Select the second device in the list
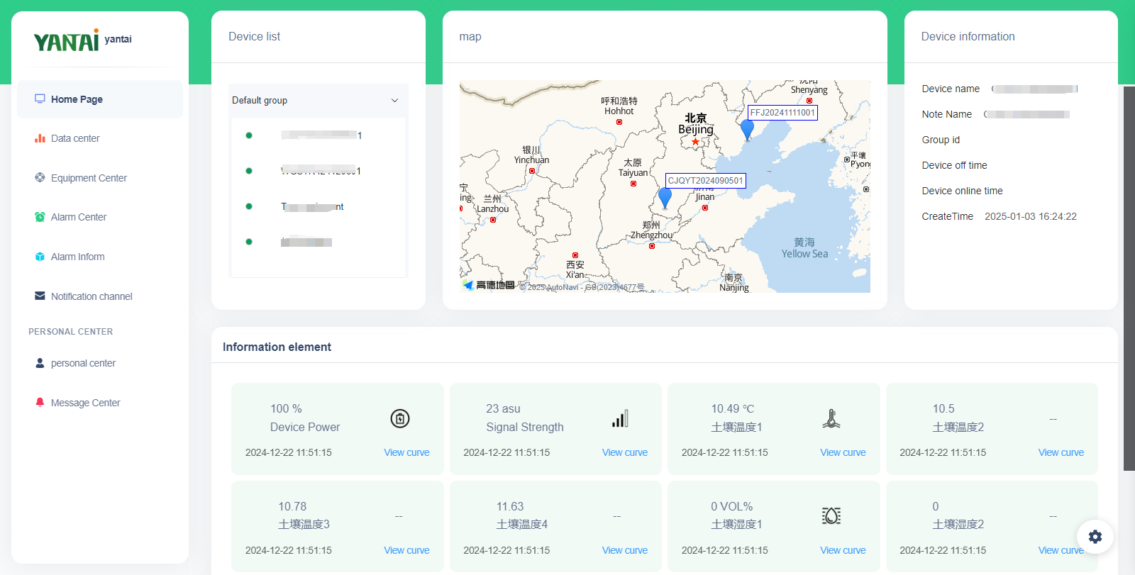The width and height of the screenshot is (1135, 575). pyautogui.click(x=318, y=171)
